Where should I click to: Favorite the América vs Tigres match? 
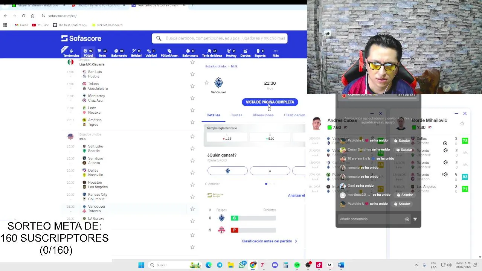pyautogui.click(x=192, y=122)
